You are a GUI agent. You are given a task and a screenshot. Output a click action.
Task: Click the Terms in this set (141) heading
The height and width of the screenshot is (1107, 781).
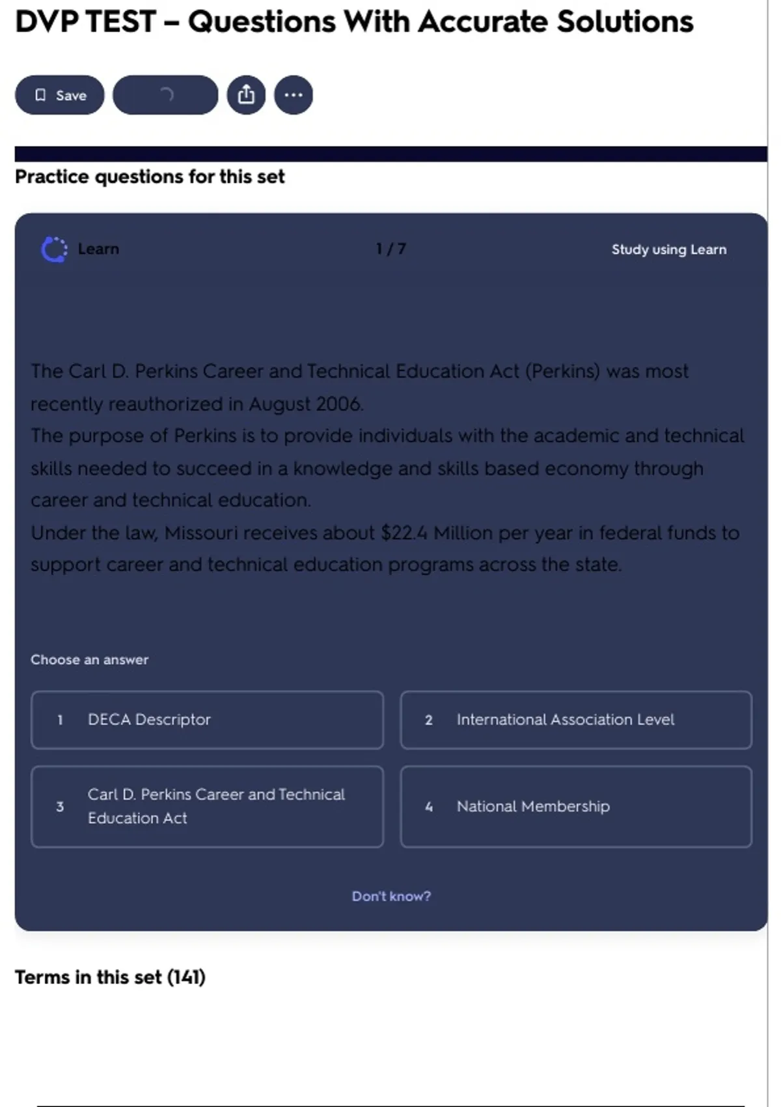click(110, 977)
